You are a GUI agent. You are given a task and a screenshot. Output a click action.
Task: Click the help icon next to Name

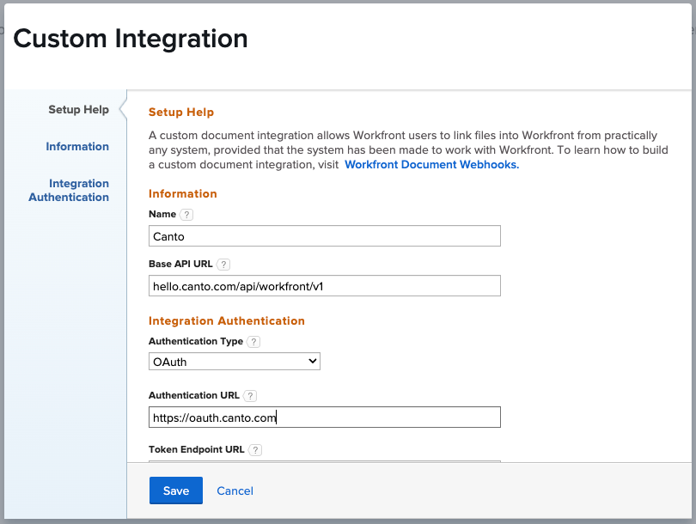[x=186, y=215]
